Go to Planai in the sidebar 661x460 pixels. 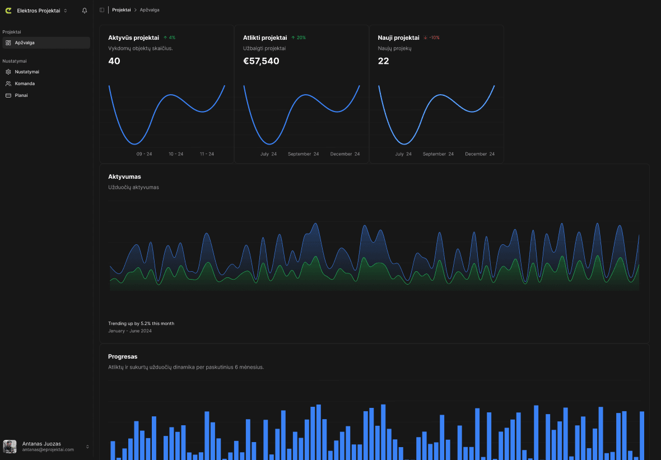click(21, 95)
